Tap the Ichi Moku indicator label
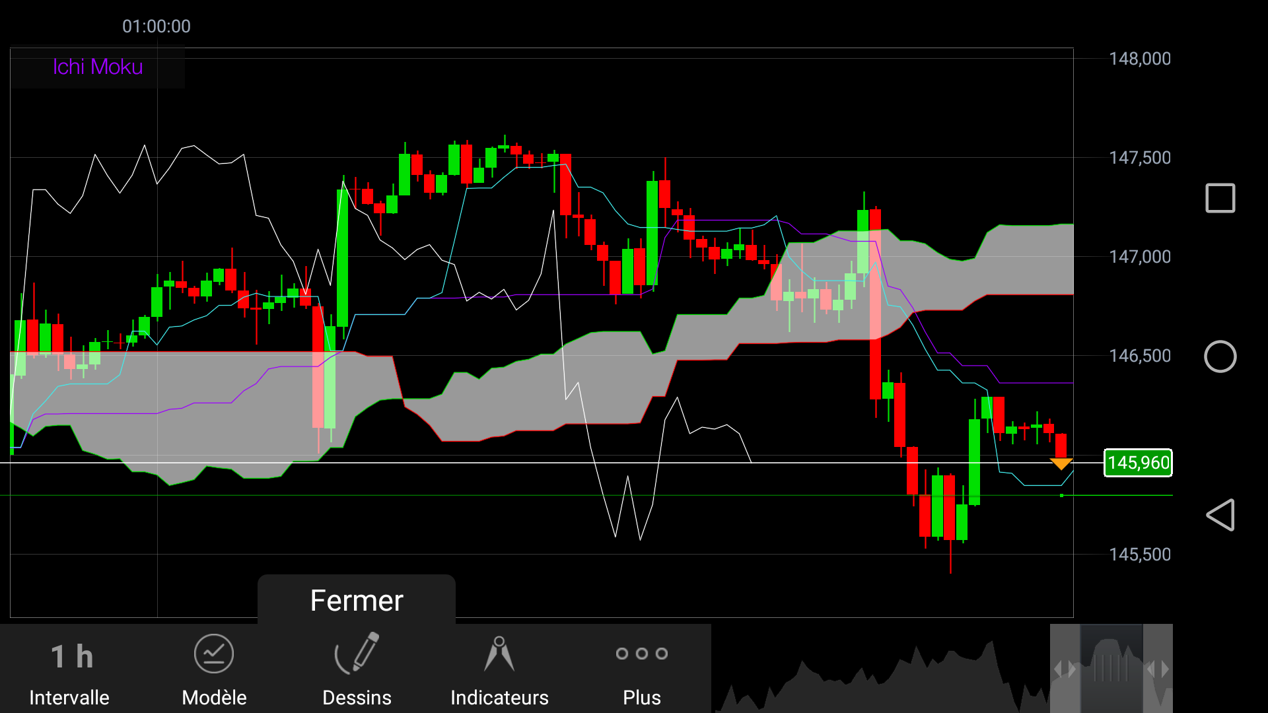 (98, 67)
